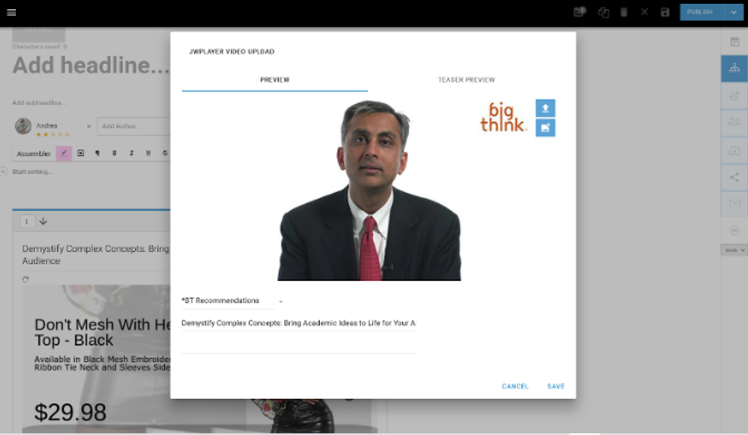
Task: Switch to the Teaser Preview tab
Action: click(x=466, y=80)
